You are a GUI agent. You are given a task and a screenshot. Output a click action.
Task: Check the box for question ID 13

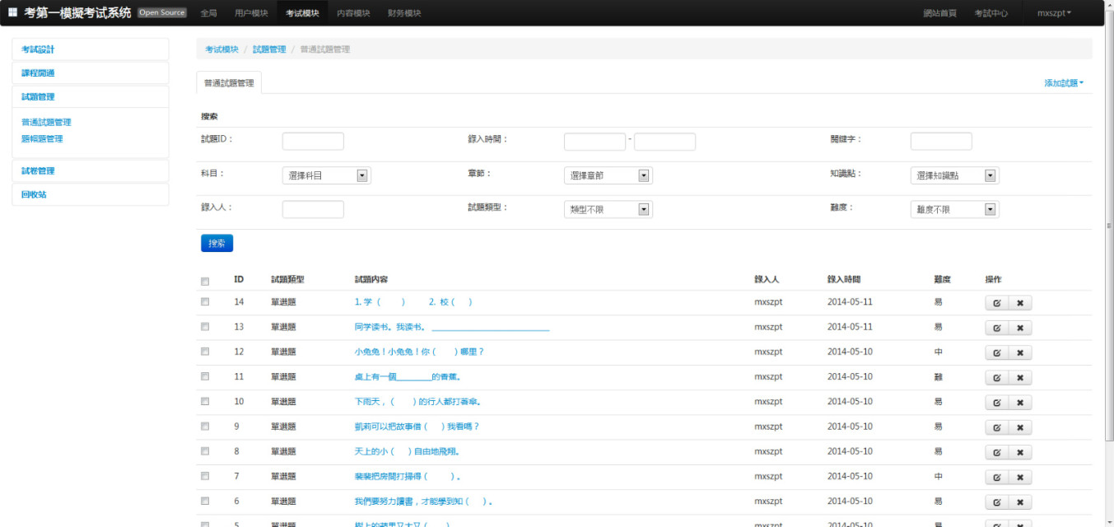(205, 327)
